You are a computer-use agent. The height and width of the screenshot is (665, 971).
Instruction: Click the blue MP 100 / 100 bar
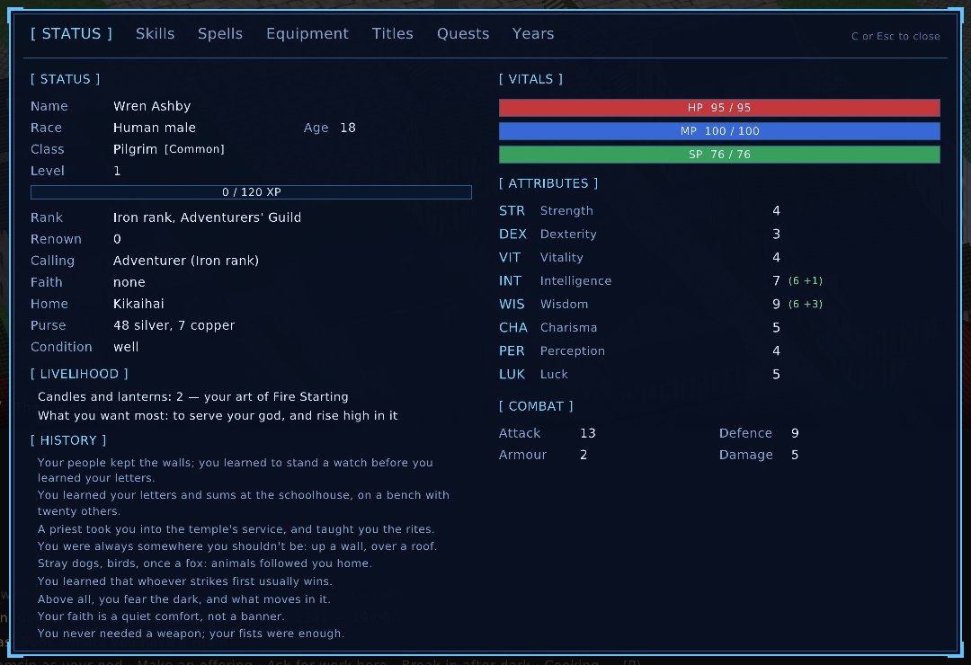(719, 131)
